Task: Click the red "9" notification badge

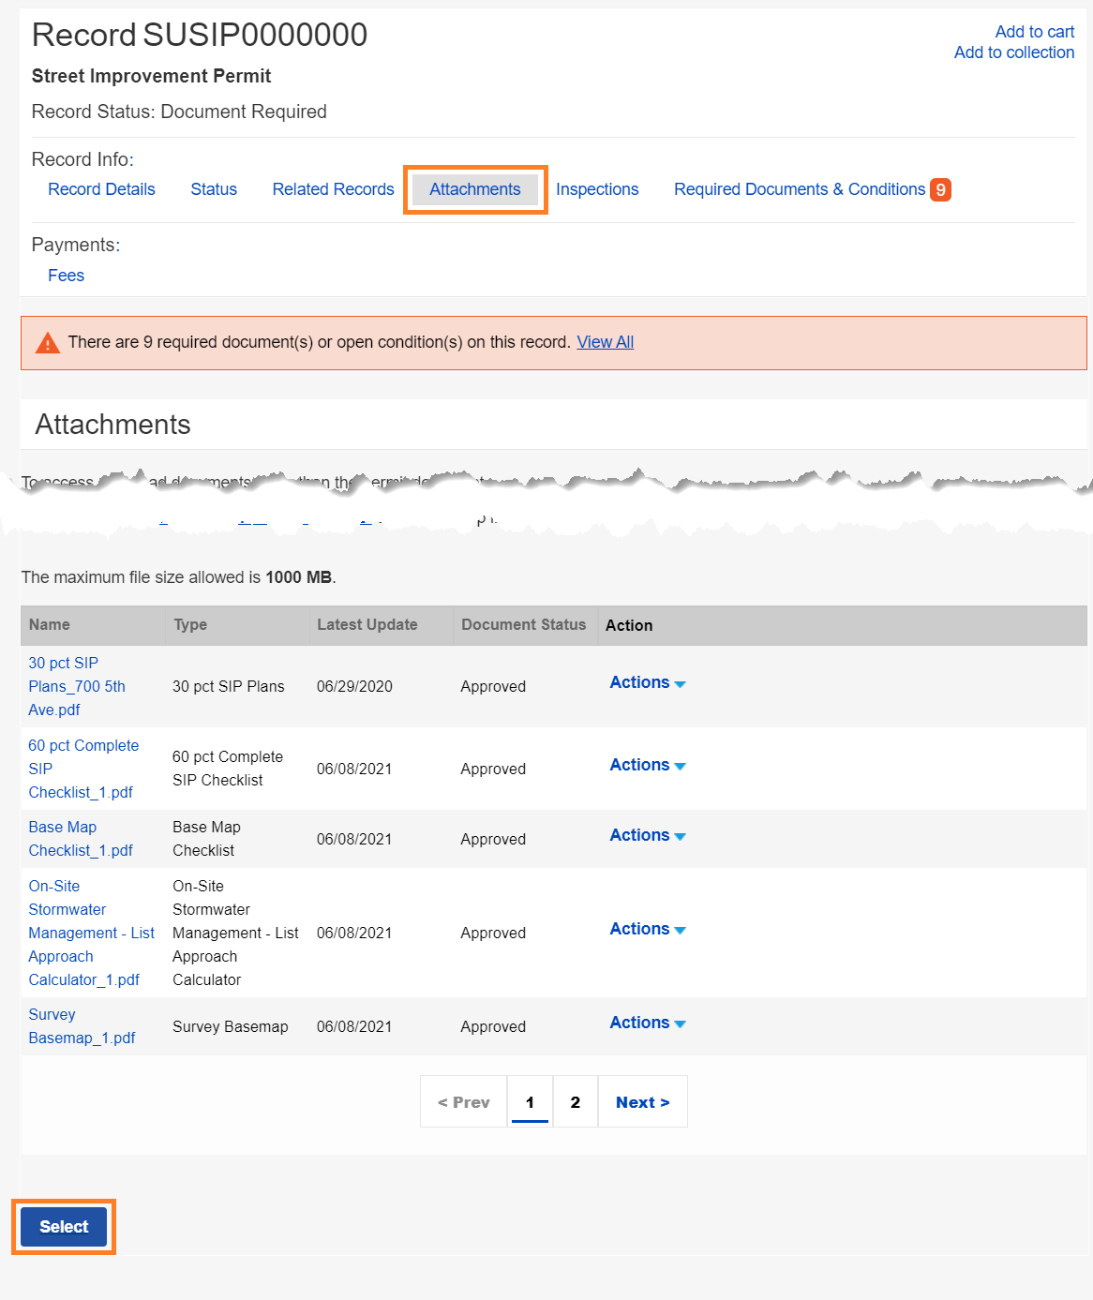Action: click(x=941, y=189)
